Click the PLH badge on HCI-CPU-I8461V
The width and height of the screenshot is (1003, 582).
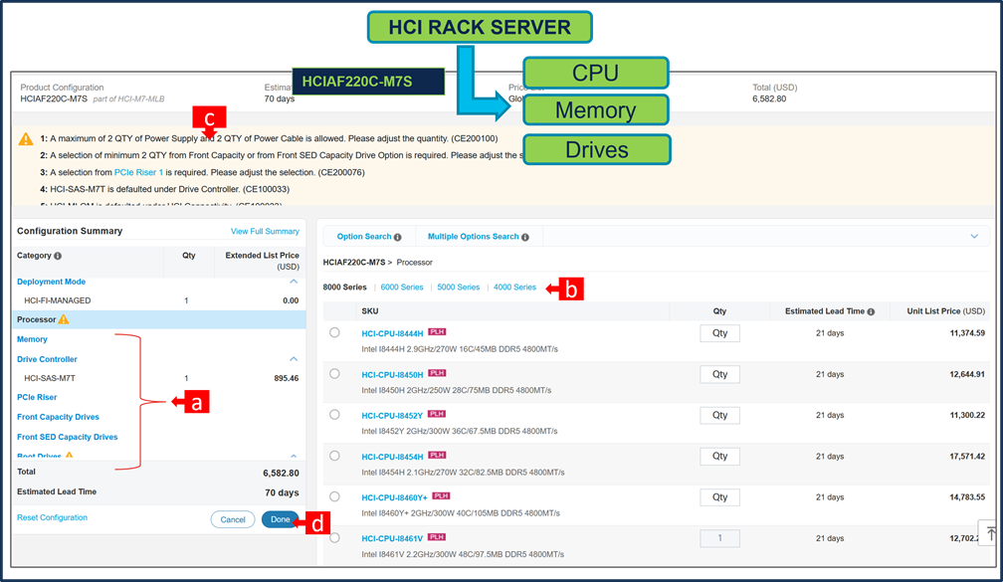tap(437, 537)
